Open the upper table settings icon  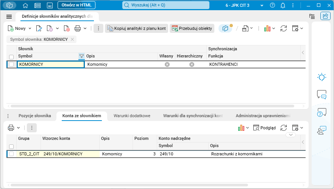coord(295,28)
